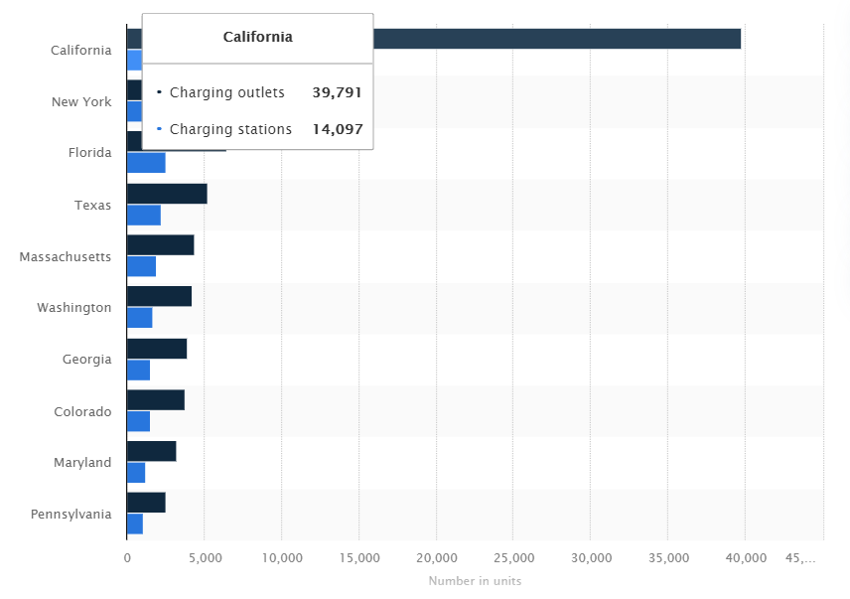Click the tooltip title "California"

click(x=258, y=37)
